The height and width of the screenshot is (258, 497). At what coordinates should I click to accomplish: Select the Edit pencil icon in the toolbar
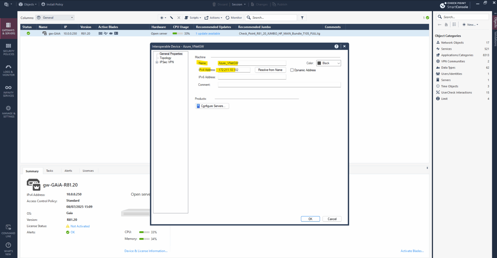pos(171,17)
